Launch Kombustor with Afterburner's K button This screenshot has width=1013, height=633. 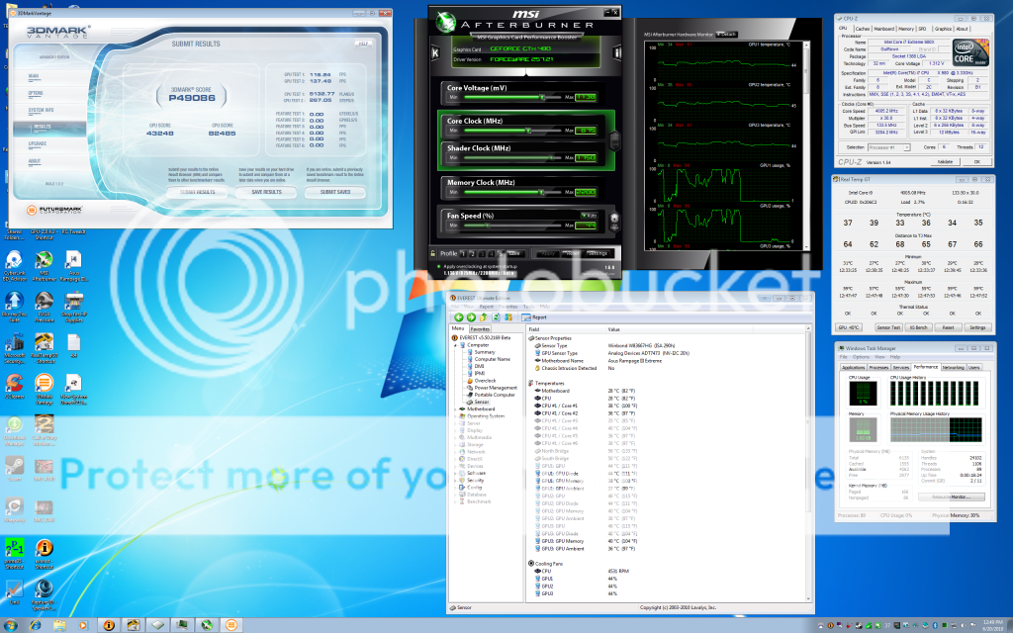tap(435, 53)
